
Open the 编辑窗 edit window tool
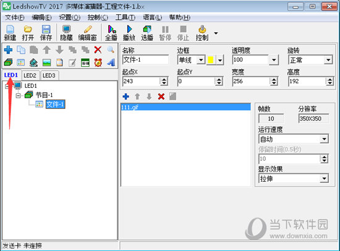pos(87,33)
